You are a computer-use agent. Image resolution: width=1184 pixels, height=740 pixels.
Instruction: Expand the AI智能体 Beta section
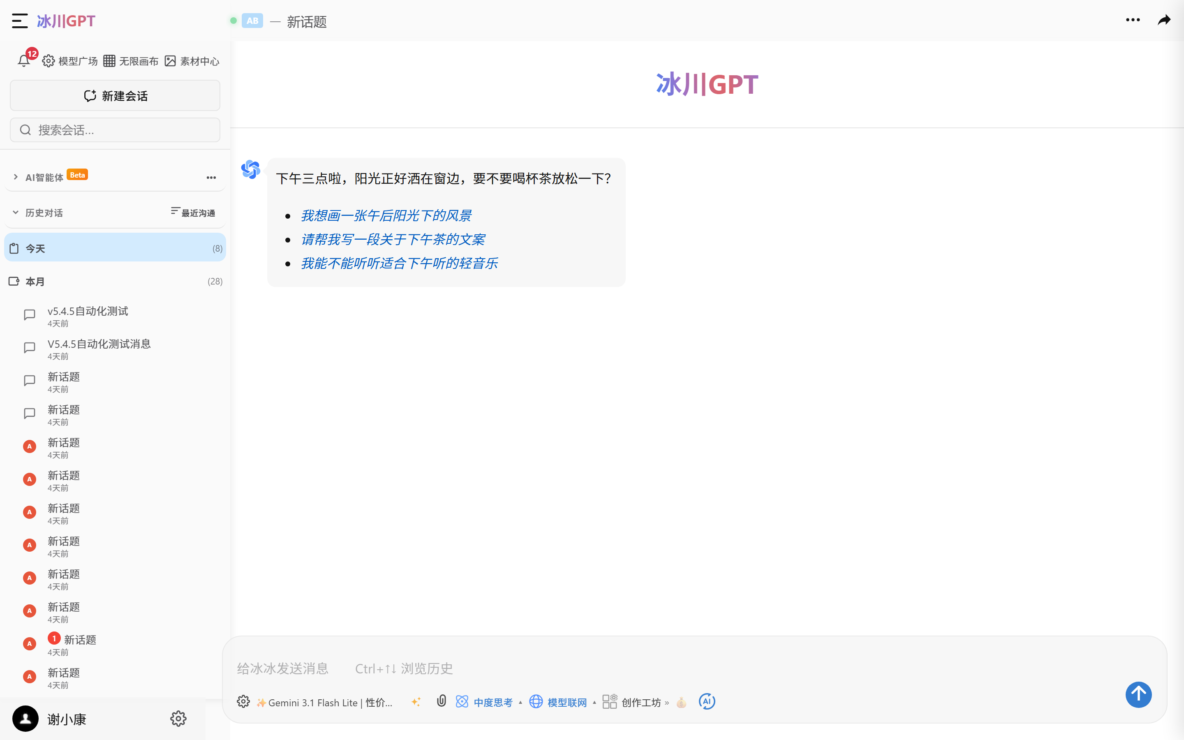point(15,177)
